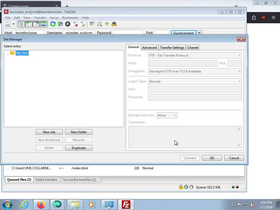Launch Internet Explorer from the taskbar
Screen dimensions: 280x210
tap(24, 205)
